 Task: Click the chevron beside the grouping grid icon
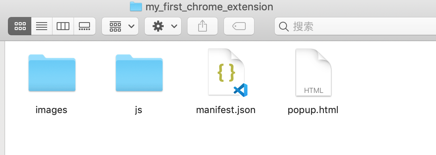pyautogui.click(x=131, y=26)
